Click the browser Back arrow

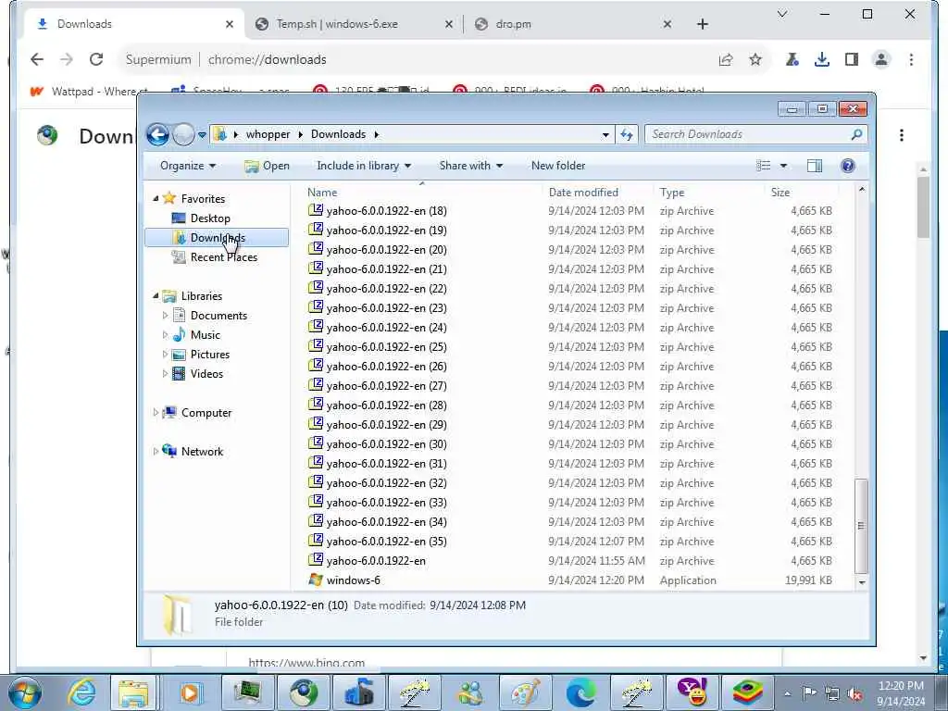pyautogui.click(x=37, y=59)
